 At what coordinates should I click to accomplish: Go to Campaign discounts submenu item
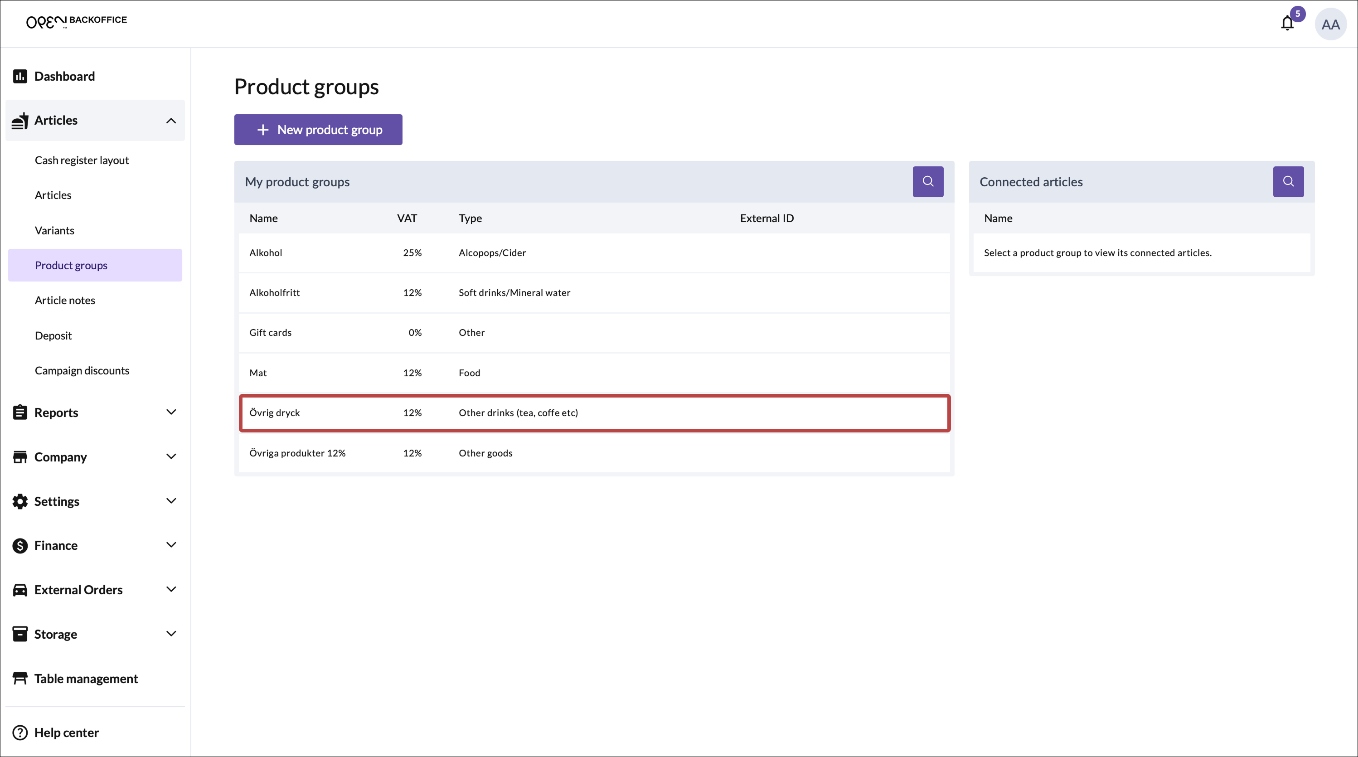[82, 371]
